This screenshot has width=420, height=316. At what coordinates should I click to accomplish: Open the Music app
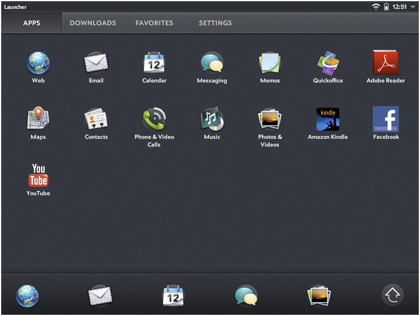(x=212, y=119)
